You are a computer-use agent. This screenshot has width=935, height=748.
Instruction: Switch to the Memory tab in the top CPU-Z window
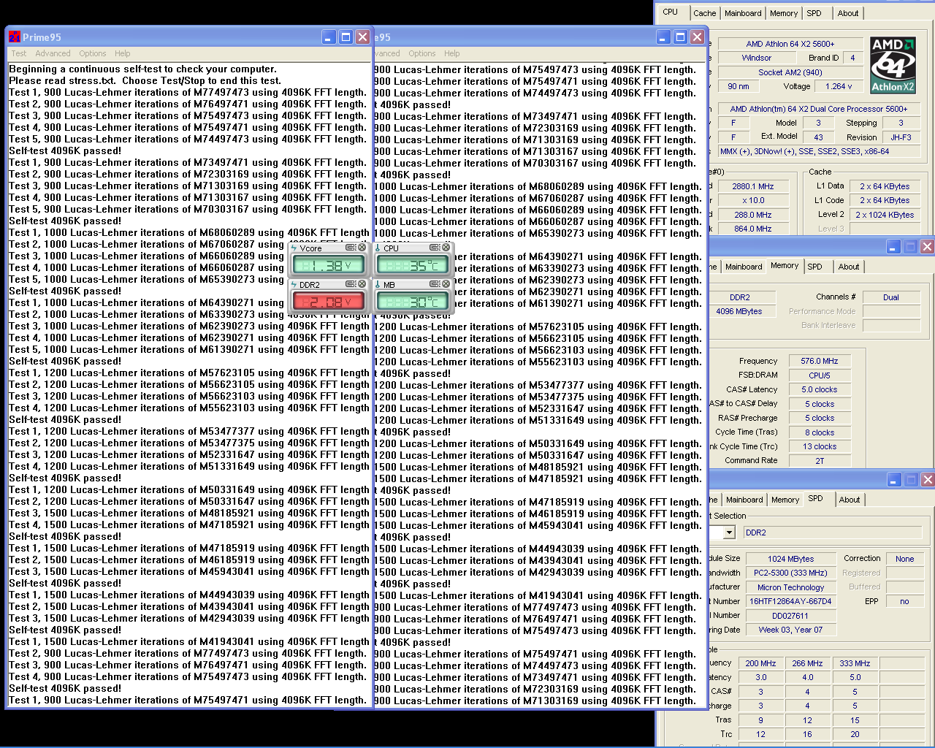784,13
